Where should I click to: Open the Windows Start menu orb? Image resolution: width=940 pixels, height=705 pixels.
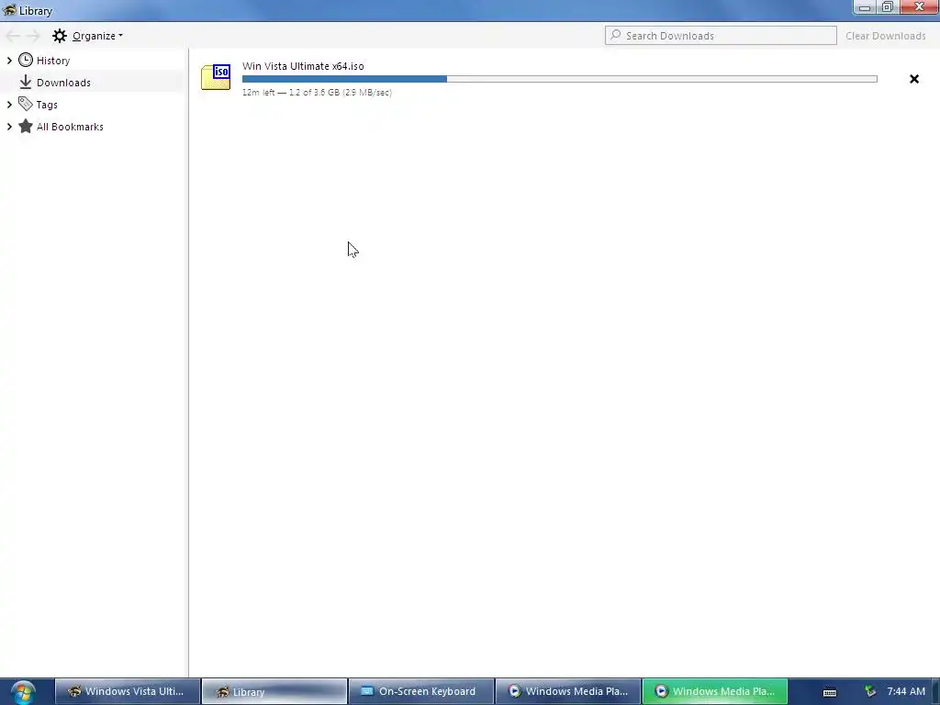pos(23,692)
